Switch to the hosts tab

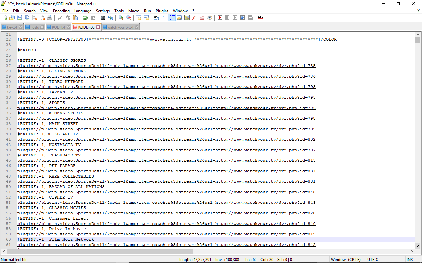[x=34, y=27]
